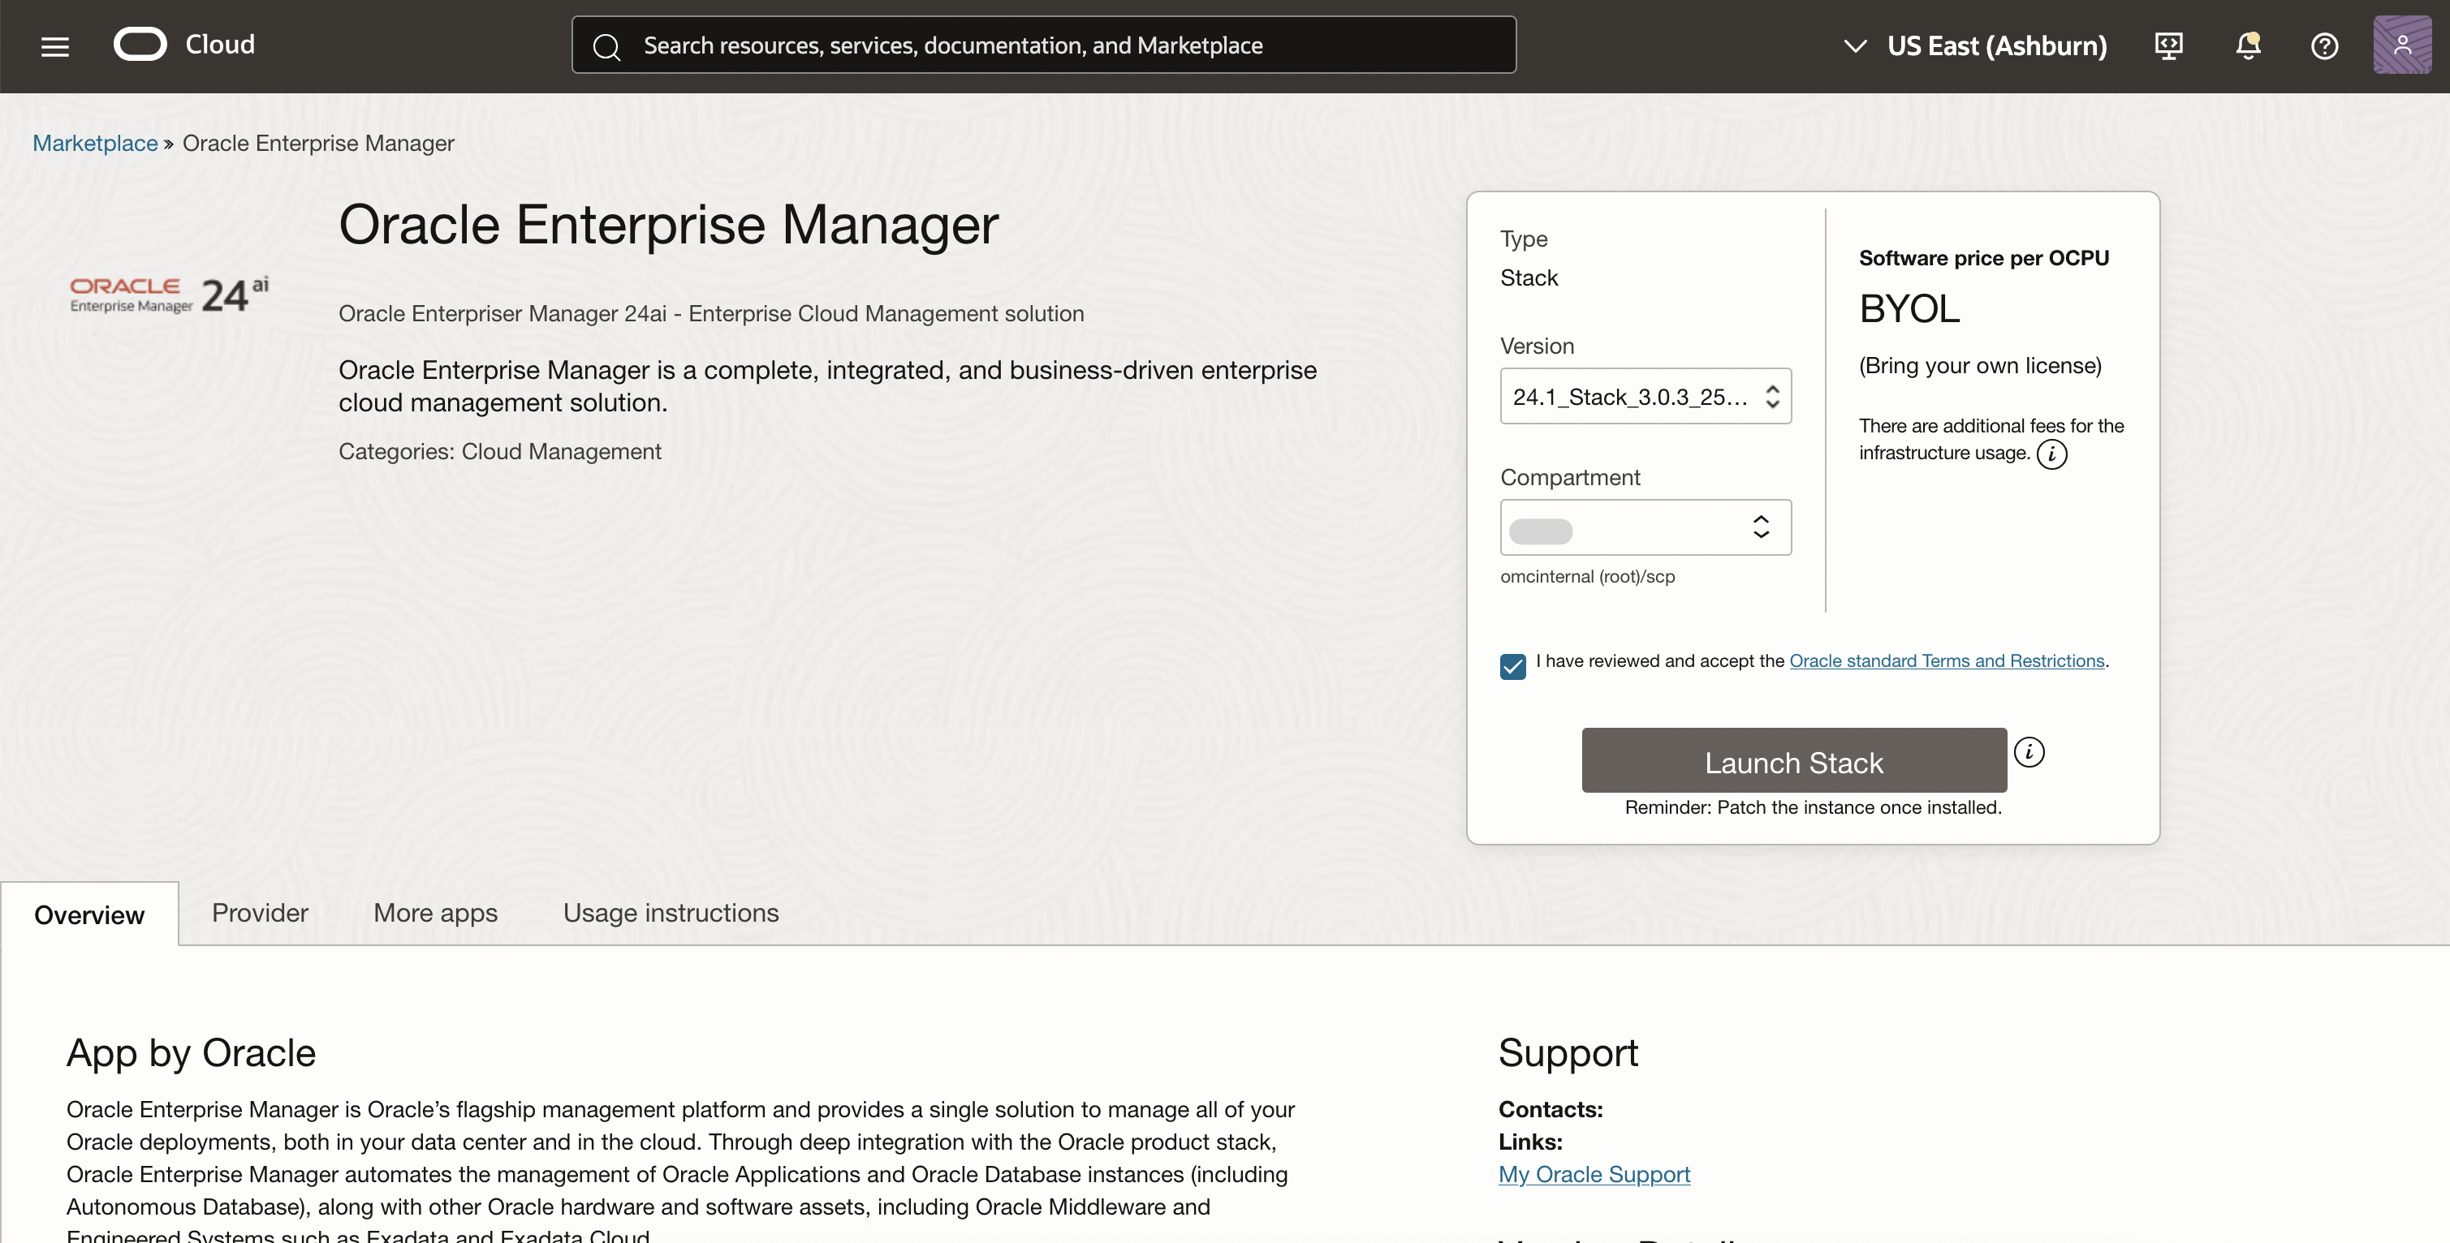The width and height of the screenshot is (2450, 1243).
Task: Click info icon beside infrastructure usage fees
Action: 2051,454
